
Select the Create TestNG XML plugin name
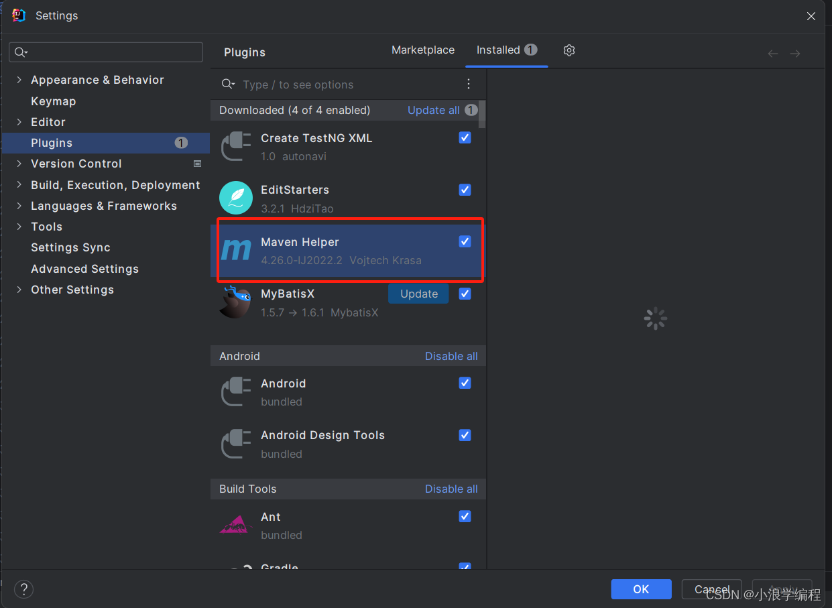pyautogui.click(x=316, y=138)
